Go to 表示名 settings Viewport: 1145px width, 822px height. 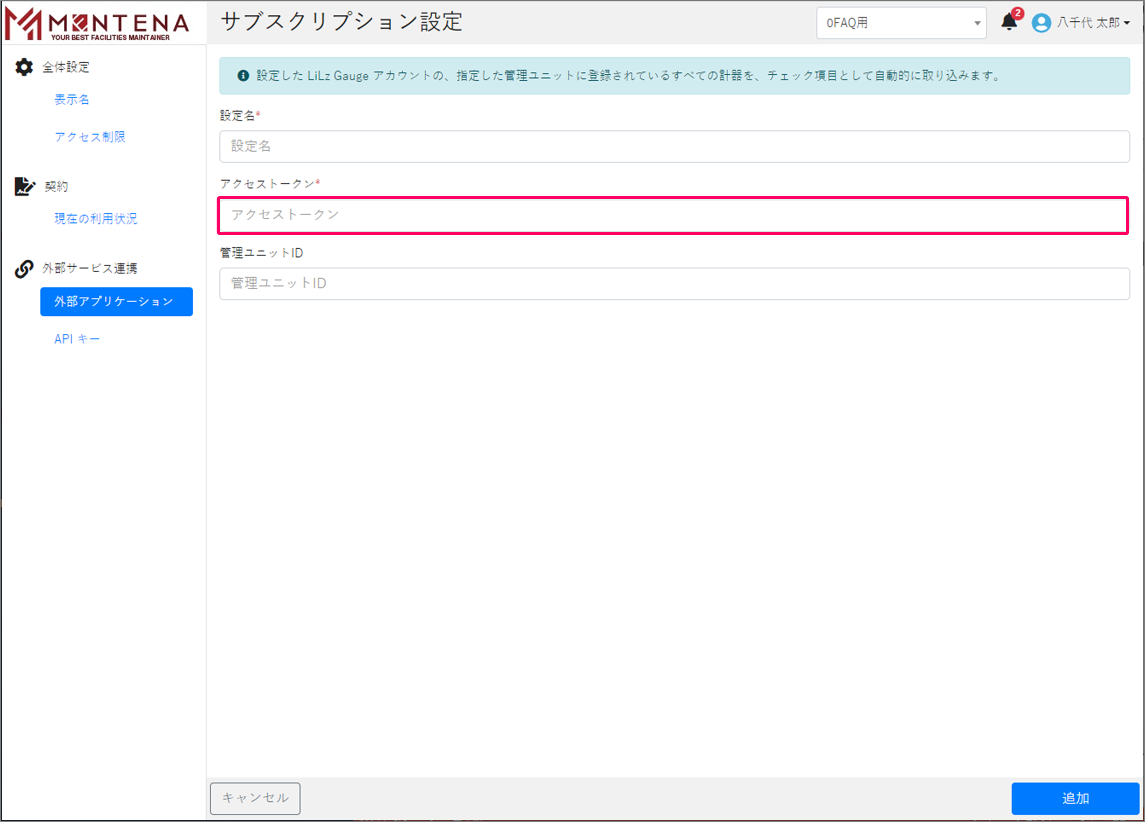click(x=71, y=99)
